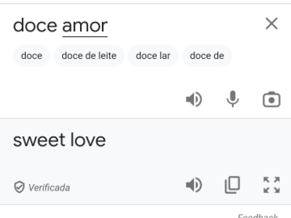The height and width of the screenshot is (218, 291).
Task: Listen to the translation "sweet love"
Action: (x=194, y=185)
